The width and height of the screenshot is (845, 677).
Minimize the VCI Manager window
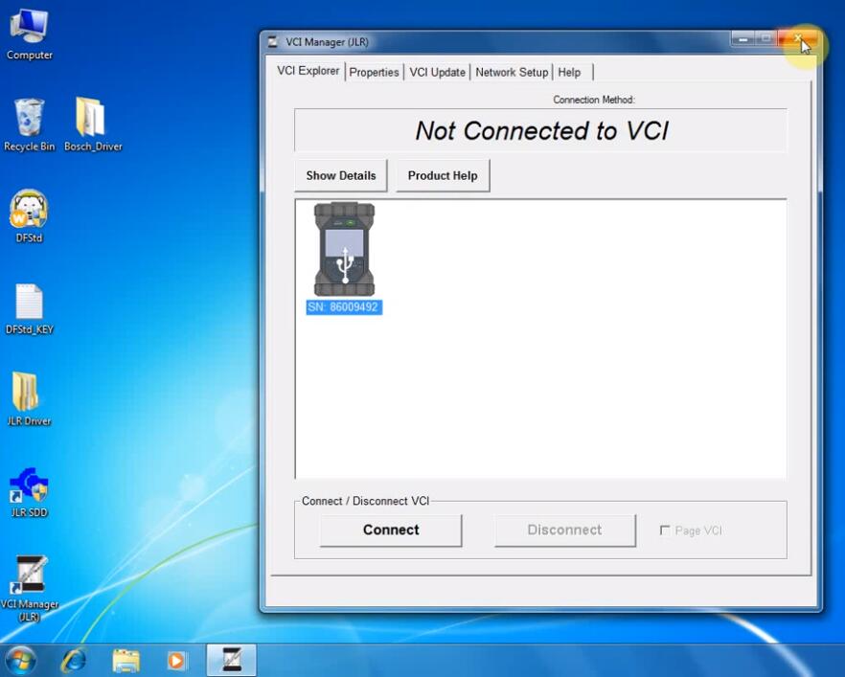[x=742, y=39]
